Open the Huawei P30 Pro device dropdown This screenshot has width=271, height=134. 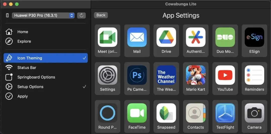tap(43, 15)
